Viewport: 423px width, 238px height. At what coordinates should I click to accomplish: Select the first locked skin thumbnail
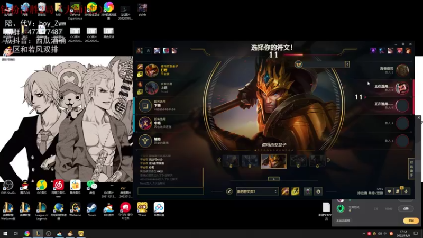point(231,161)
